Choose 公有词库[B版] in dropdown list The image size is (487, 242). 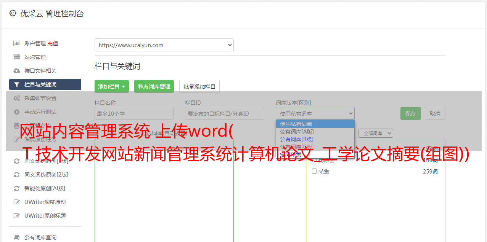[315, 139]
